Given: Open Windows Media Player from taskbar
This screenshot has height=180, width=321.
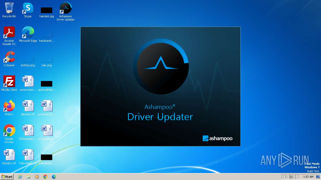Looking at the screenshot, I should [37, 177].
